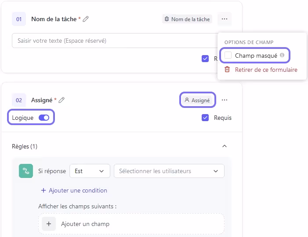Image resolution: width=308 pixels, height=237 pixels.
Task: Click the Saisir votre texte input field
Action: pyautogui.click(x=114, y=41)
